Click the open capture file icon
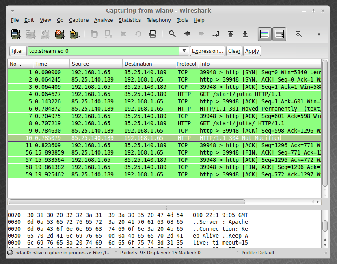Viewport: 337px width, 264px height. click(x=94, y=34)
